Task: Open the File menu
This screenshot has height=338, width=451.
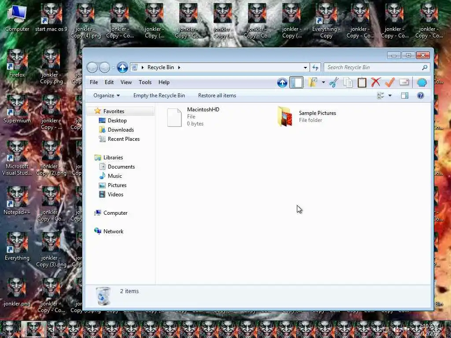Action: pyautogui.click(x=94, y=82)
